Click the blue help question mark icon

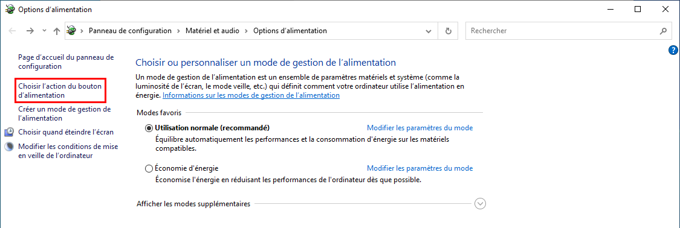point(673,50)
